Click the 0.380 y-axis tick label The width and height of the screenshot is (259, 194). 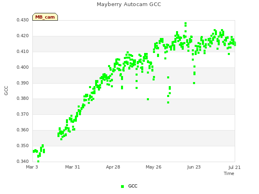point(23,99)
